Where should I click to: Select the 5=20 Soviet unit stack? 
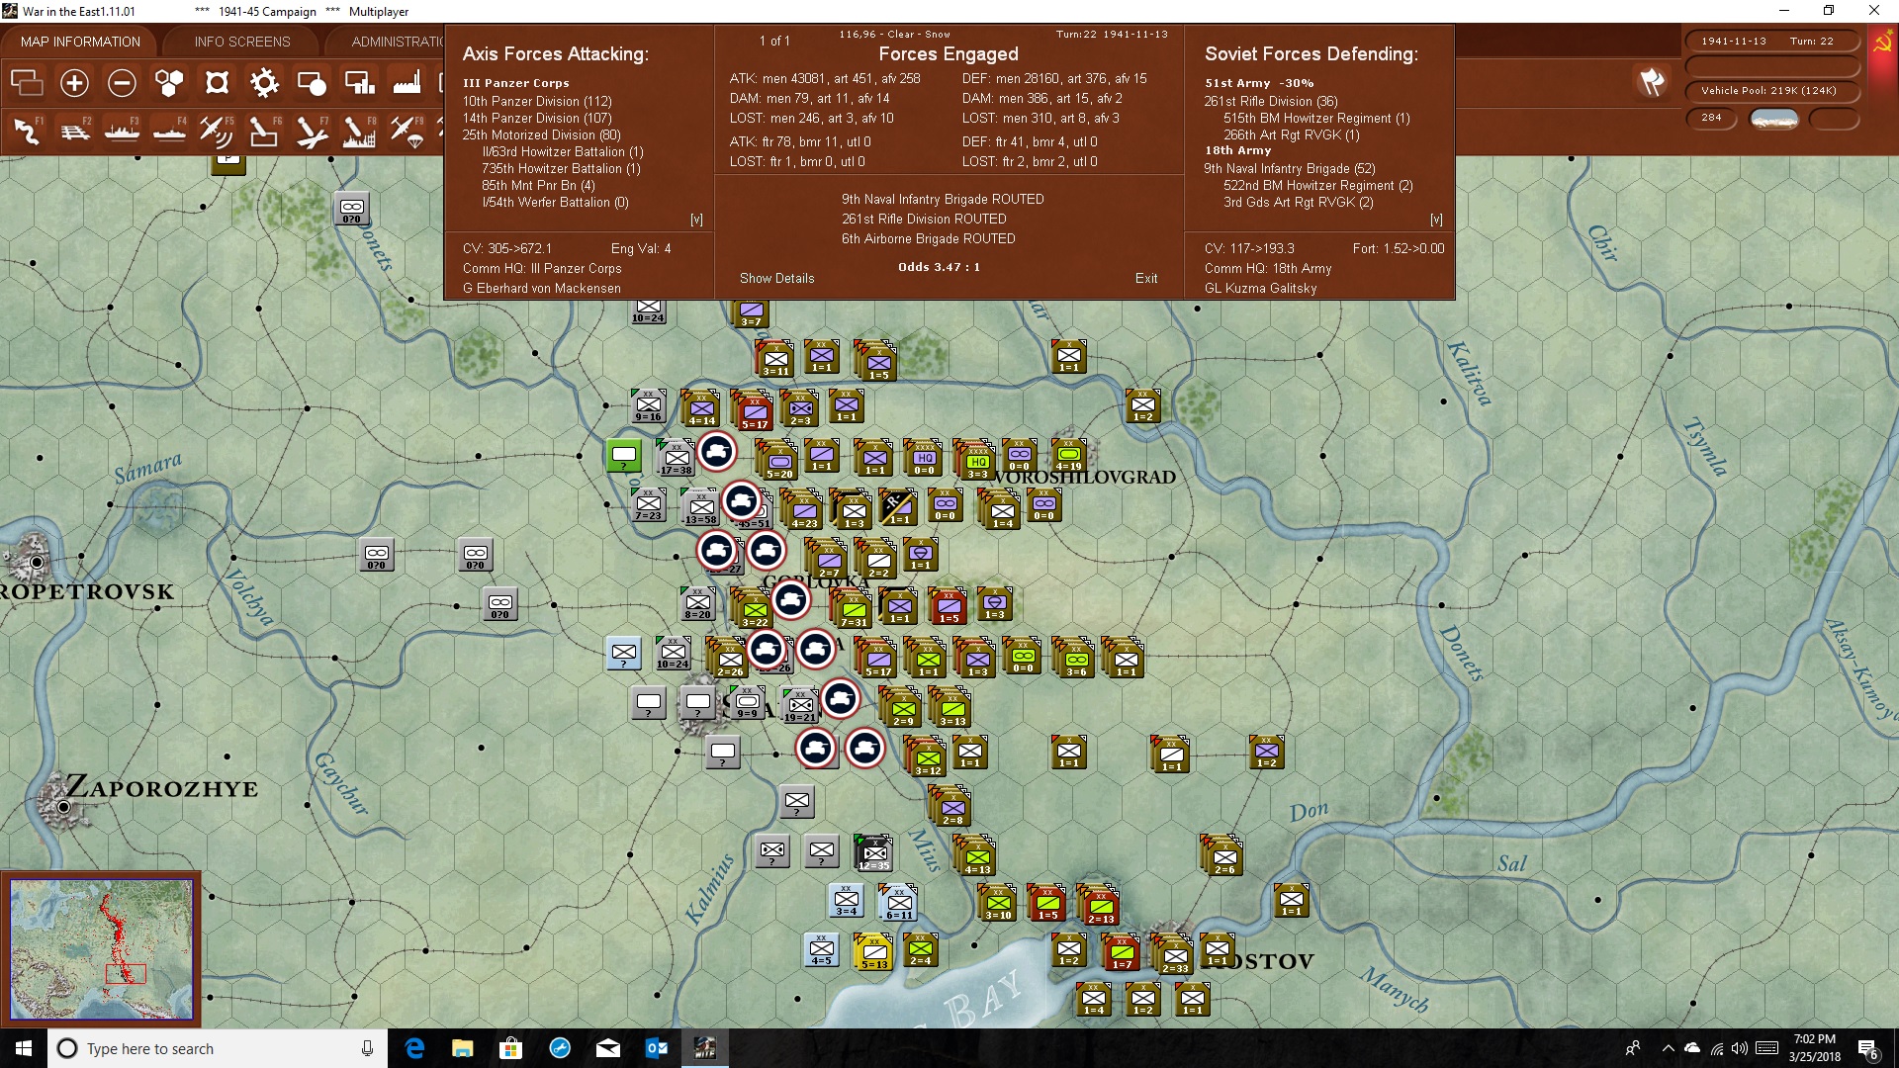tap(779, 461)
